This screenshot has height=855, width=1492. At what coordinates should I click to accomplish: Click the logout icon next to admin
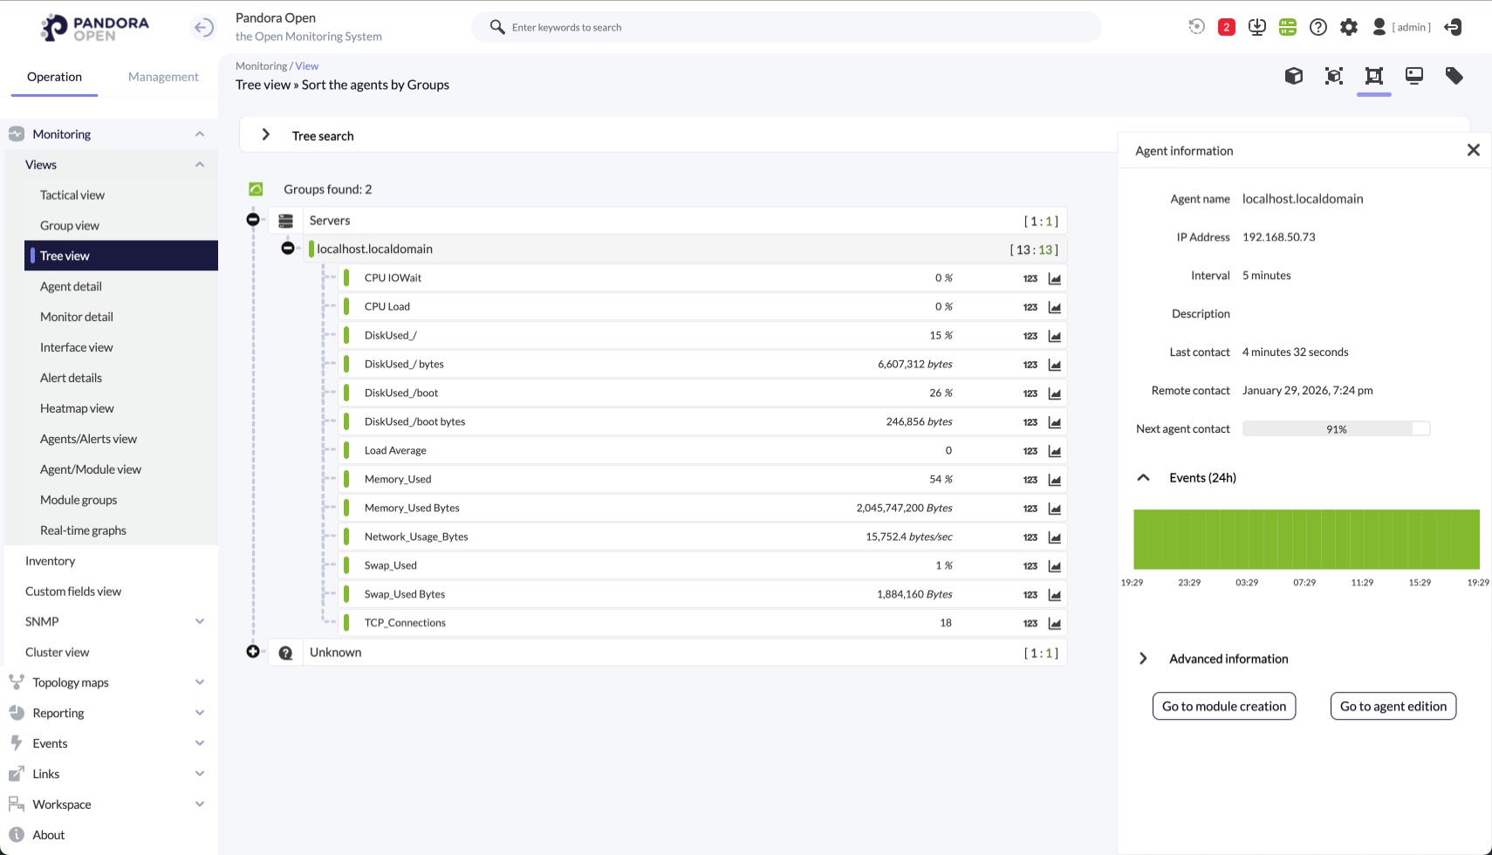[x=1453, y=27]
